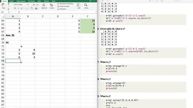Switch to the Home tab
The width and height of the screenshot is (193, 108).
(5, 1)
